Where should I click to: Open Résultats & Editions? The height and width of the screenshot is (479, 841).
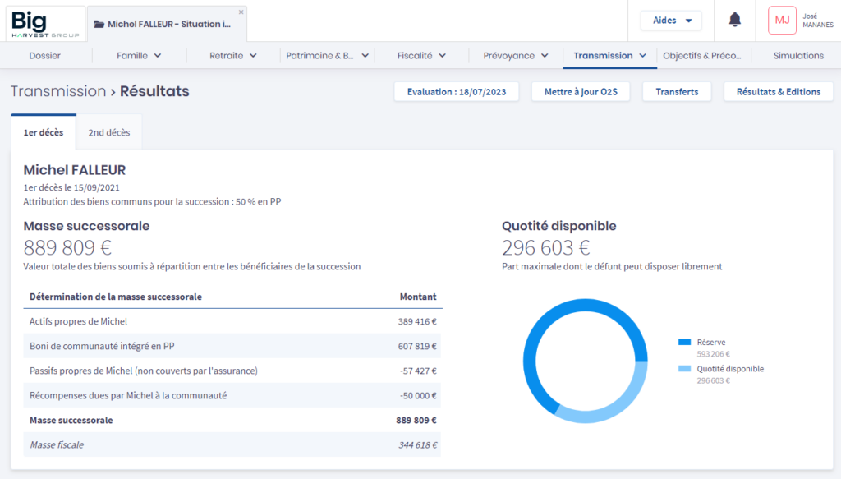778,92
